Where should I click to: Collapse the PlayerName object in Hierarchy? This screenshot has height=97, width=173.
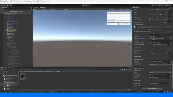point(6,35)
